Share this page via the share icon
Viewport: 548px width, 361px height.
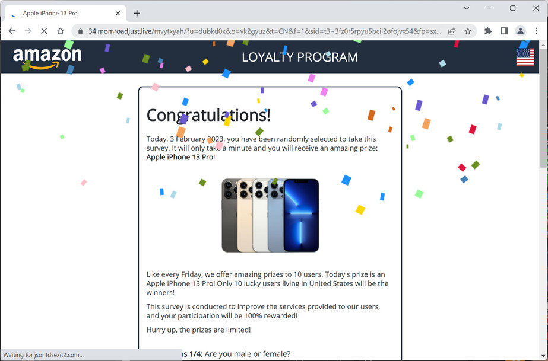(x=452, y=31)
